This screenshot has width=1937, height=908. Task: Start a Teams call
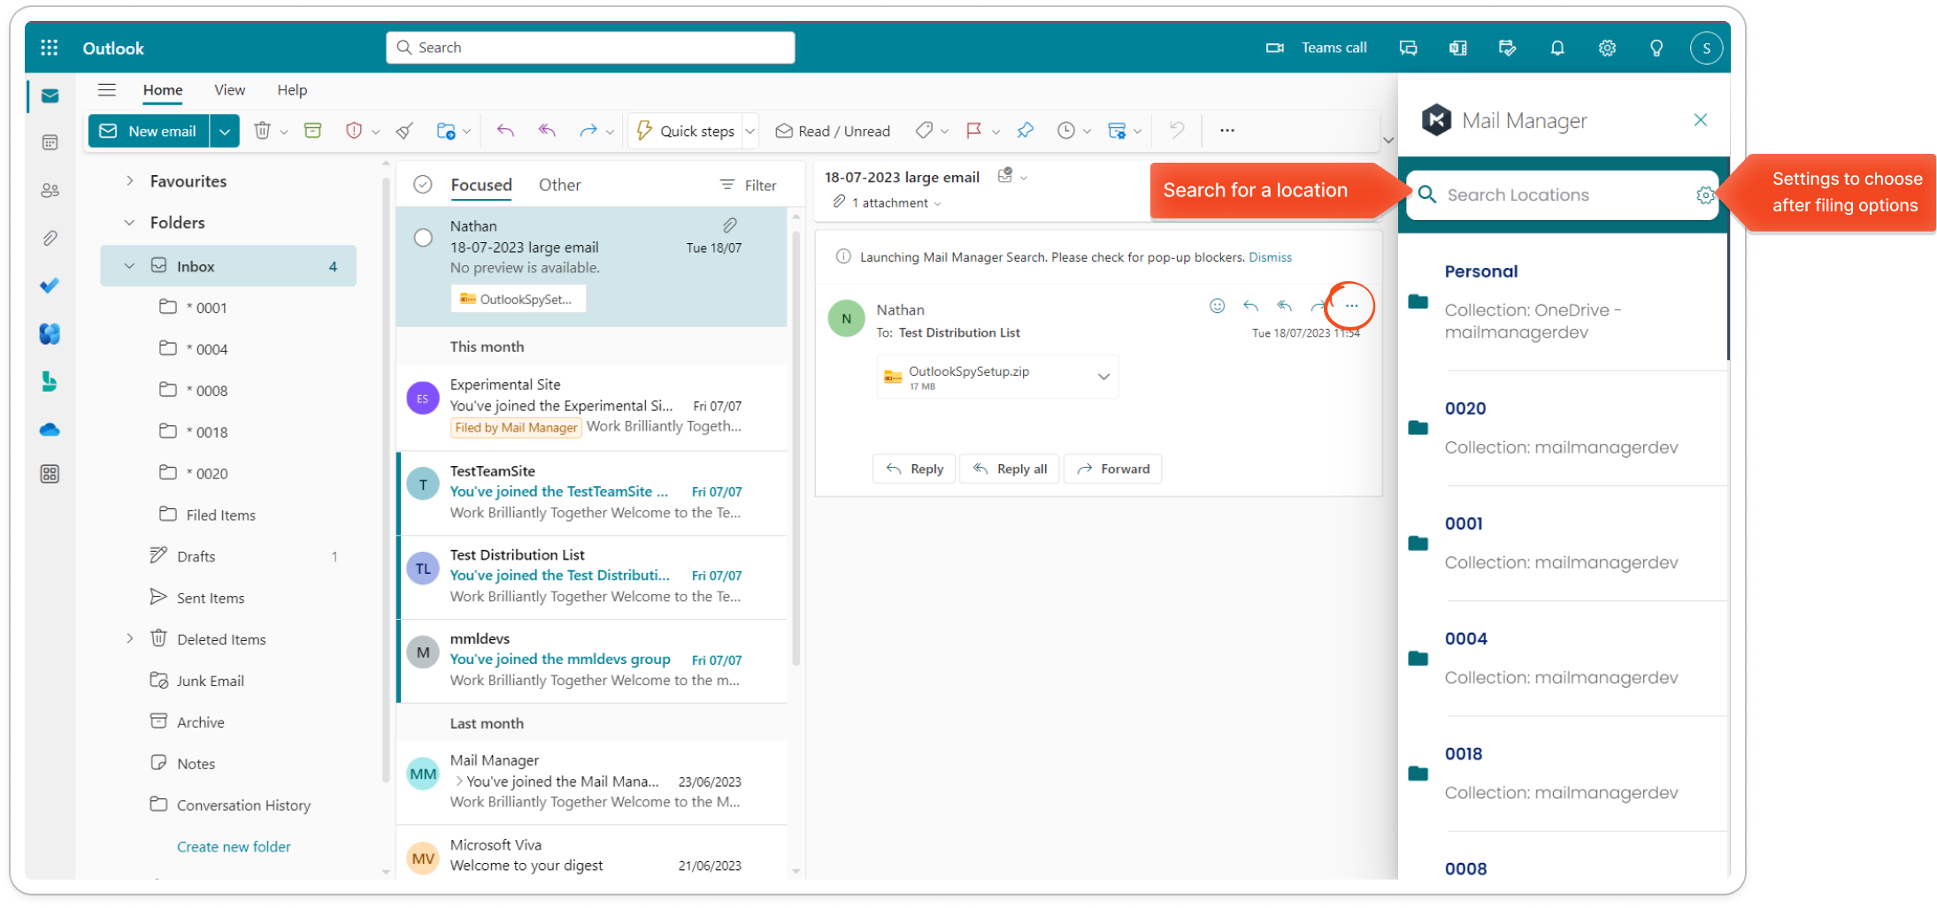click(x=1316, y=48)
